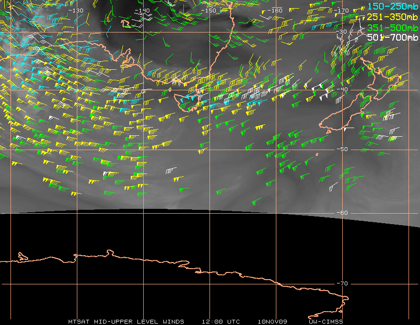Click the 10NOV09 date label
420x325 pixels.
click(273, 322)
